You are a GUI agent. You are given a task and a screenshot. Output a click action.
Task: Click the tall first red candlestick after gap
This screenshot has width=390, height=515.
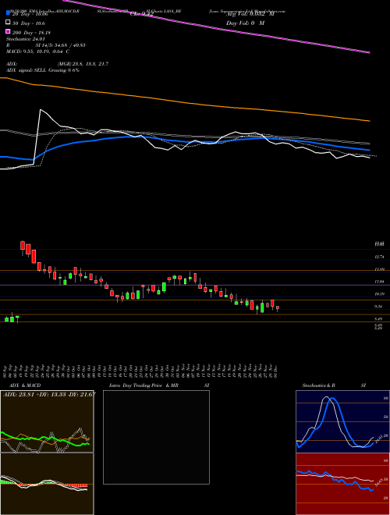23,246
